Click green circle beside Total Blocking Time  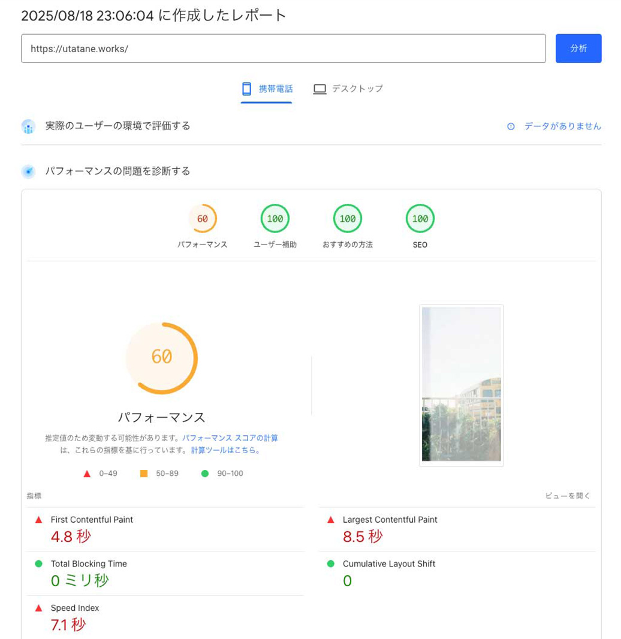click(39, 564)
